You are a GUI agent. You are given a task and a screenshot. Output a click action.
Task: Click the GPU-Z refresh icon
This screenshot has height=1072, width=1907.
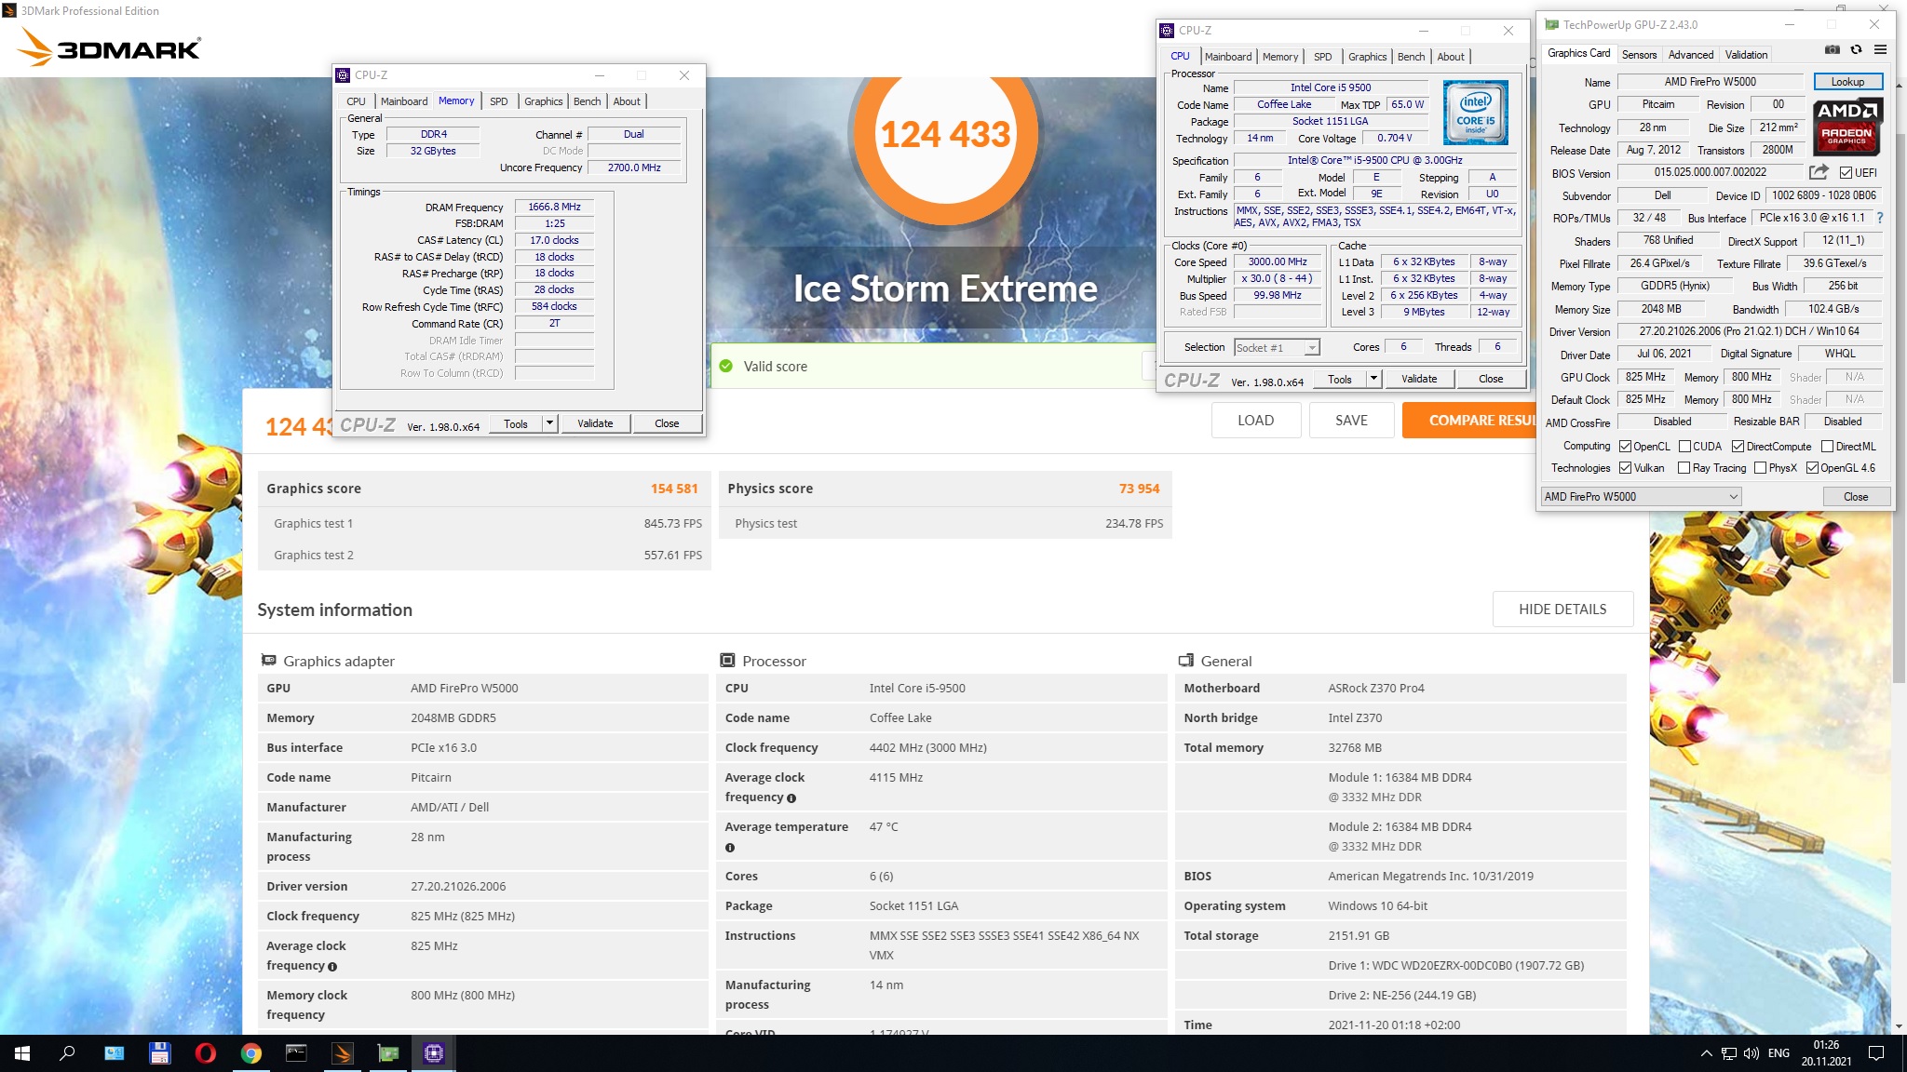point(1856,50)
